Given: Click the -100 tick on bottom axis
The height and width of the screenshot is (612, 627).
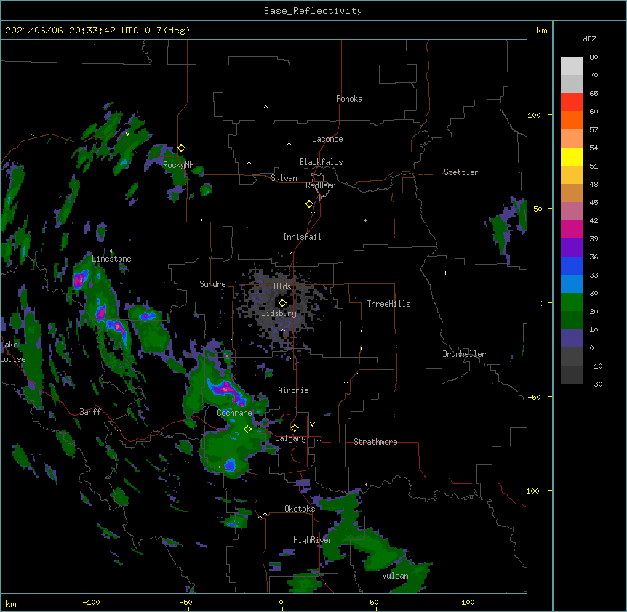Looking at the screenshot, I should [x=91, y=602].
